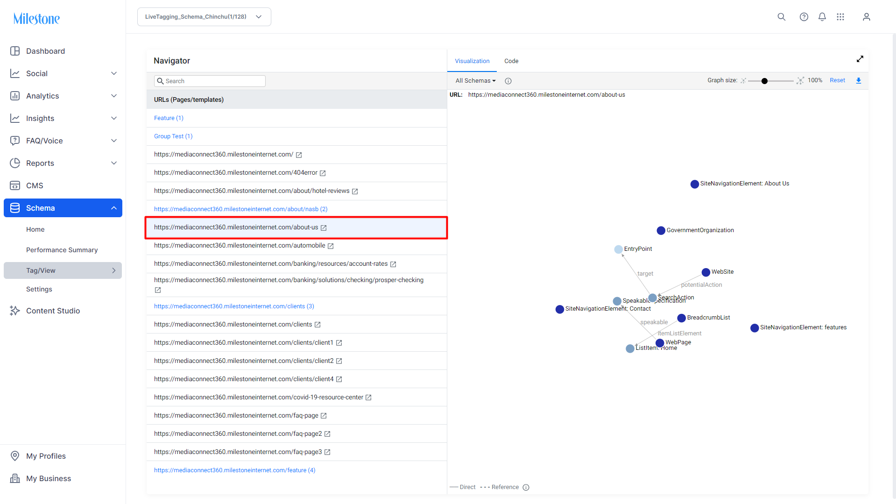Screen dimensions: 896x504
Task: Open about-us URL in new tab icon
Action: pyautogui.click(x=324, y=228)
